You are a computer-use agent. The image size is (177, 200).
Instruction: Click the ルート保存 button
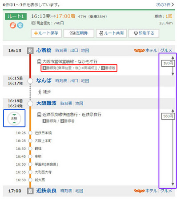[x=46, y=33]
